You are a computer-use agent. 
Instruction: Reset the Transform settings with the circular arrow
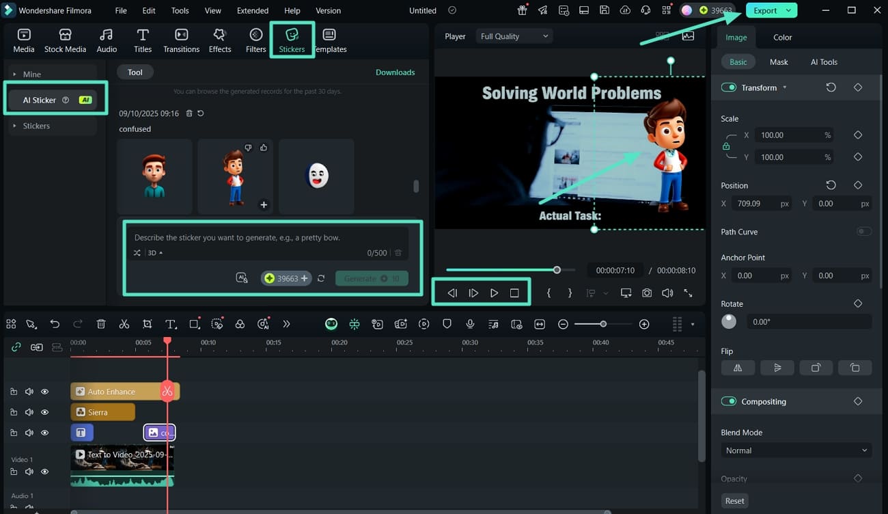831,87
